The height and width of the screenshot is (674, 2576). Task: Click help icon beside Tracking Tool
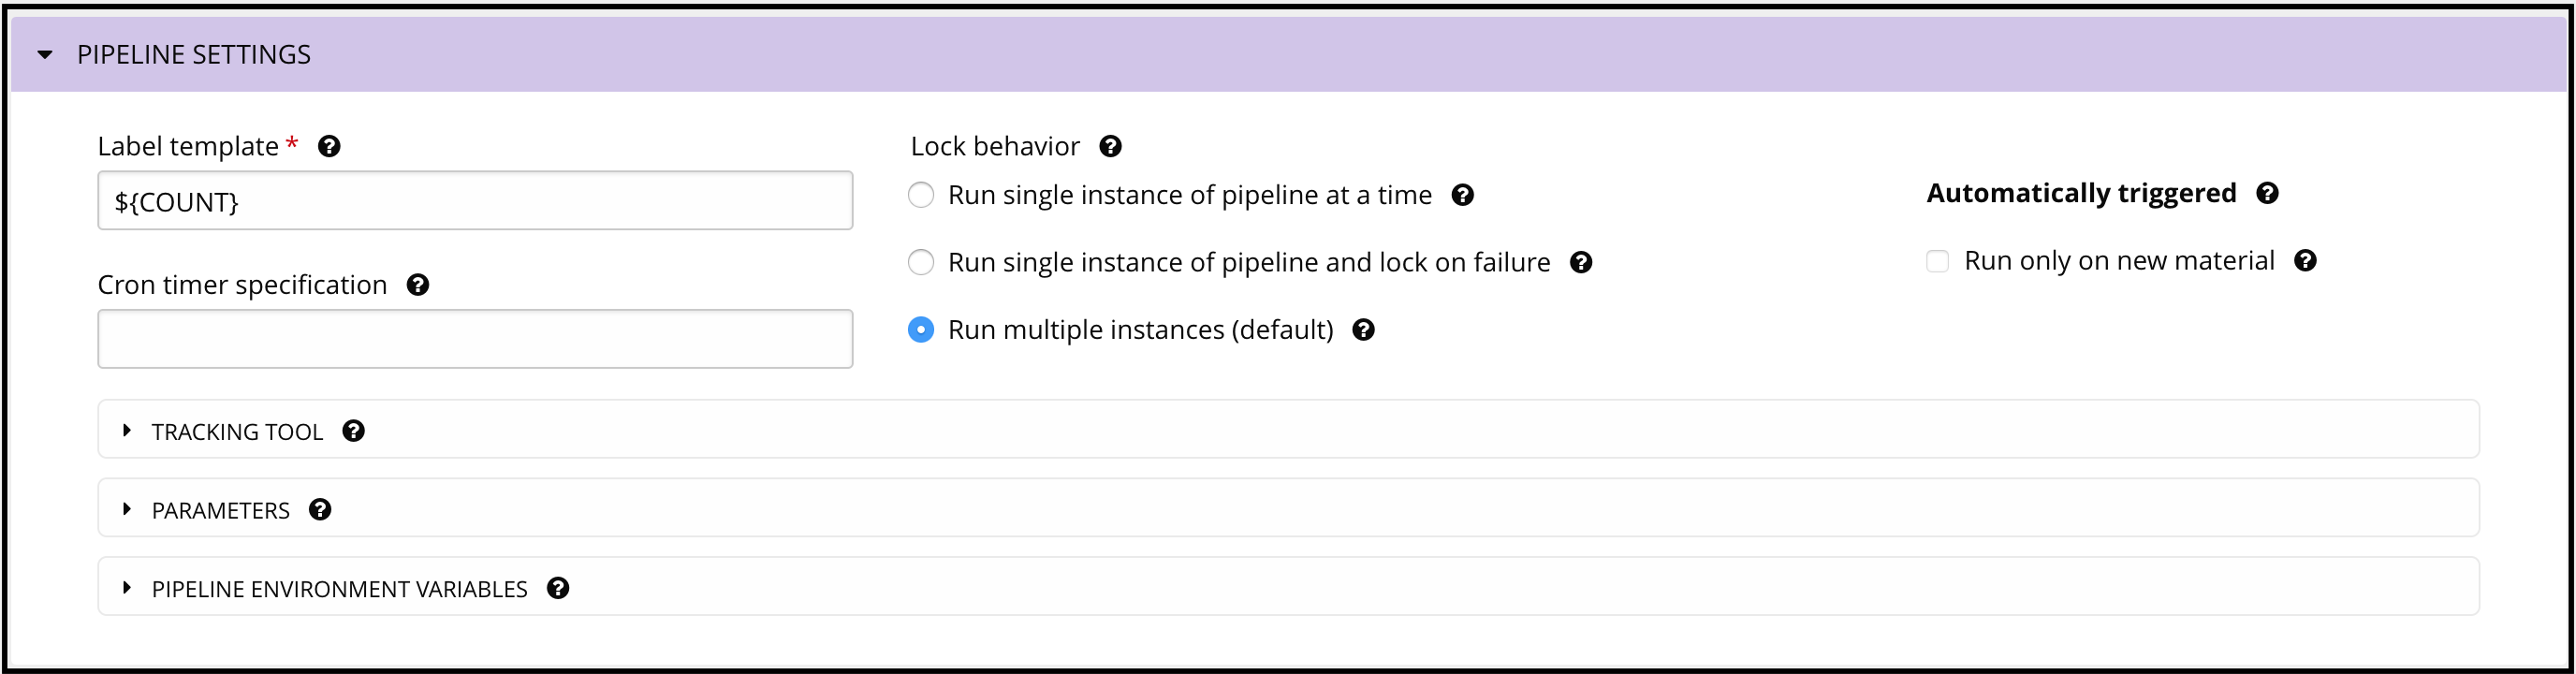(x=353, y=431)
